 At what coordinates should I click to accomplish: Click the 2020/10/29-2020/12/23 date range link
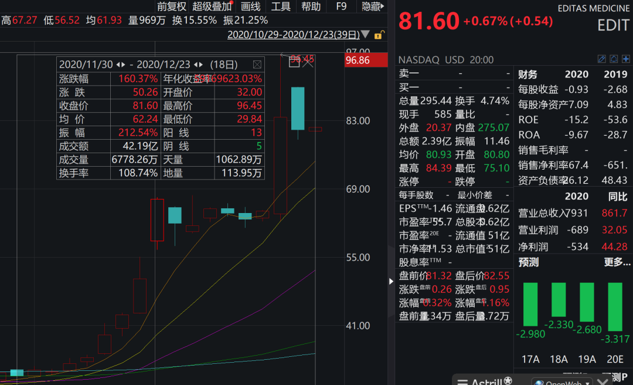294,35
